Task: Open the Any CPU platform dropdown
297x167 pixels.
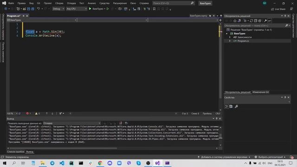Action: pyautogui.click(x=77, y=9)
